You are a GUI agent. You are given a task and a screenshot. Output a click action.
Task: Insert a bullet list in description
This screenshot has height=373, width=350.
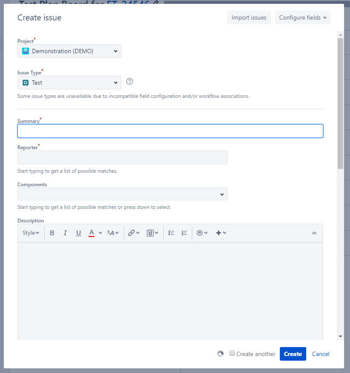(x=171, y=233)
